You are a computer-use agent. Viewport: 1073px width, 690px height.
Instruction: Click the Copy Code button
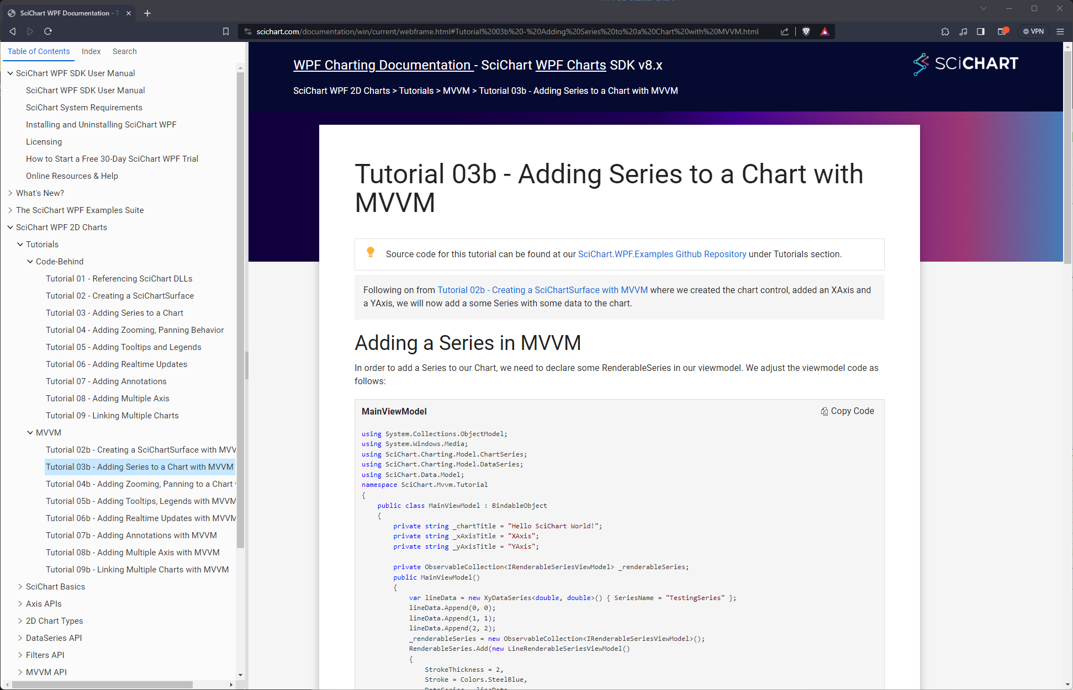click(x=847, y=411)
